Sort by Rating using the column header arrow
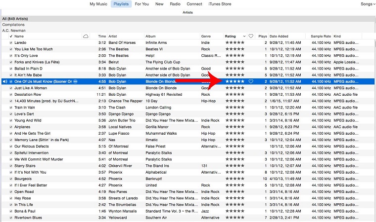The width and height of the screenshot is (376, 222). (244, 37)
